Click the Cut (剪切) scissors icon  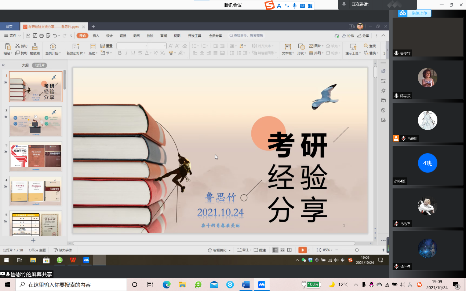coord(18,46)
